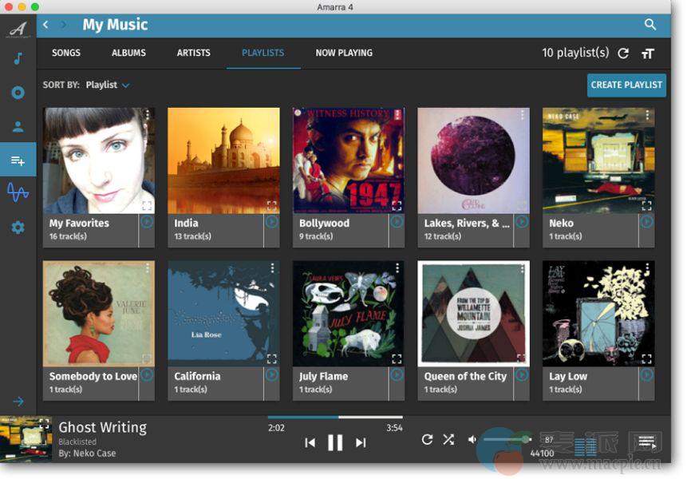The width and height of the screenshot is (687, 479).
Task: Change text size with font icon
Action: [647, 53]
